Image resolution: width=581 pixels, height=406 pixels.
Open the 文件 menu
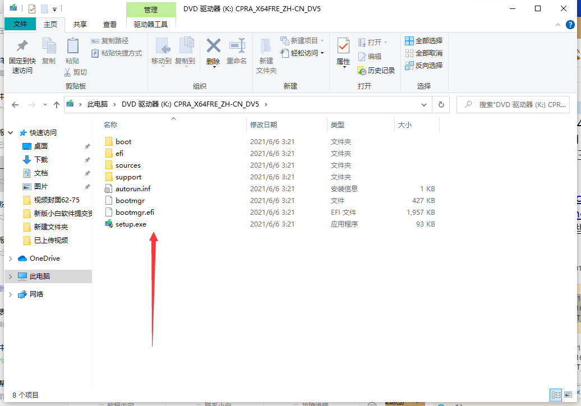20,24
